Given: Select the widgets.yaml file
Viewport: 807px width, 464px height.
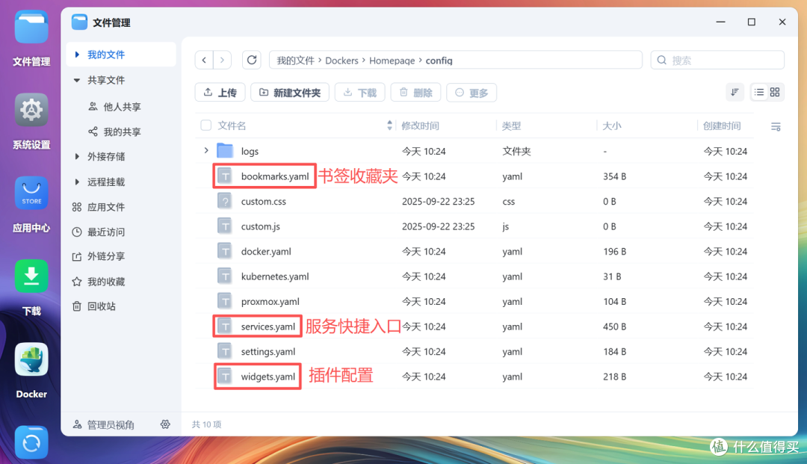Looking at the screenshot, I should click(268, 377).
